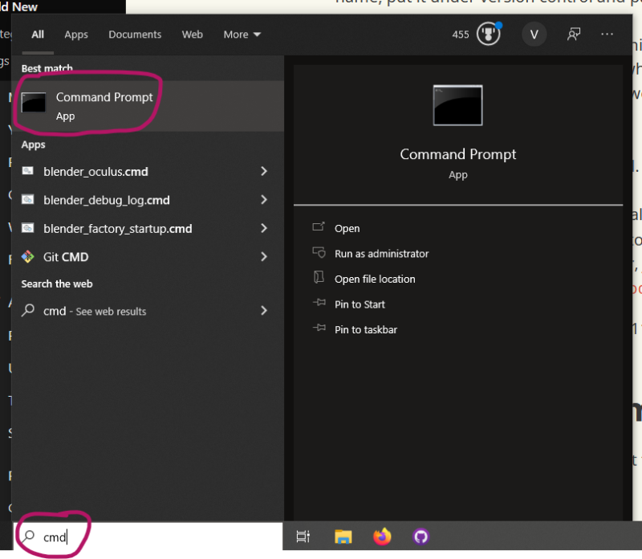Click the Git CMD app icon
Screen dimensions: 642x559
coord(28,256)
